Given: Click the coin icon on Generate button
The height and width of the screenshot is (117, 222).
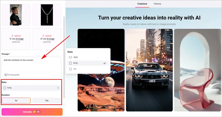Looking at the screenshot, I should click(x=34, y=112).
